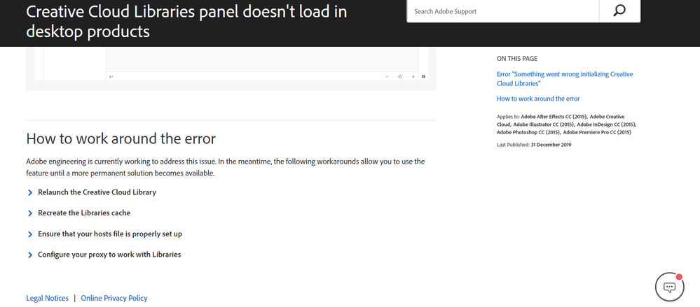Expand Recreate the Libraries cache chevron
Screen dimensions: 700x307
30,213
